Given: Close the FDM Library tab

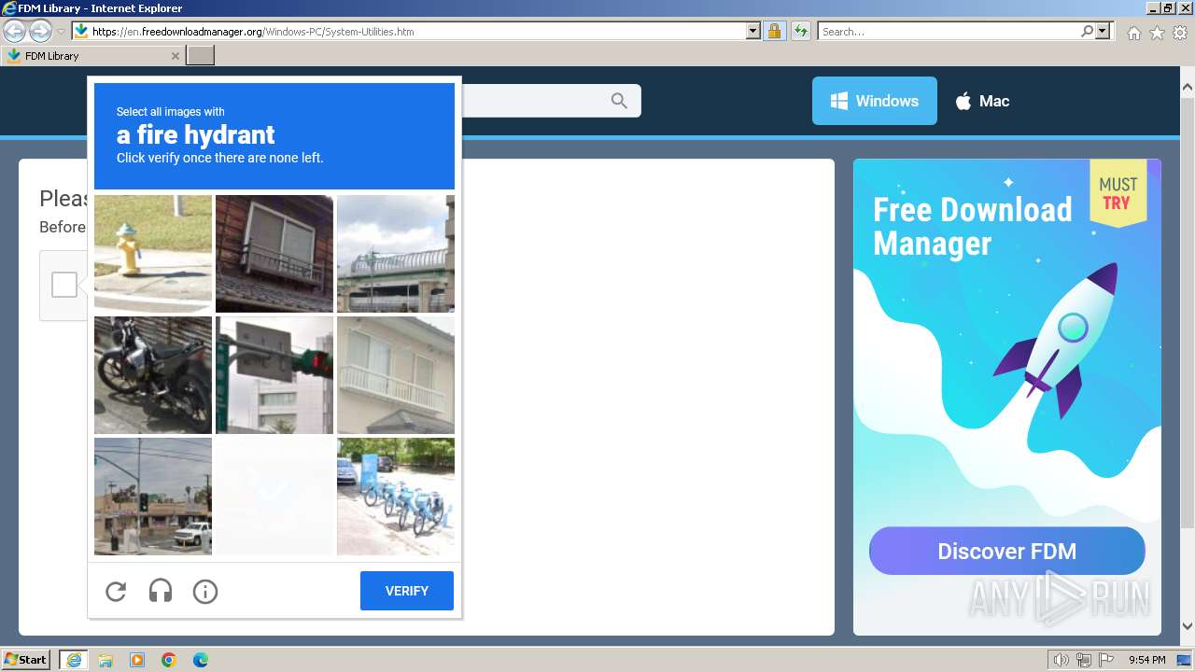Looking at the screenshot, I should tap(175, 56).
